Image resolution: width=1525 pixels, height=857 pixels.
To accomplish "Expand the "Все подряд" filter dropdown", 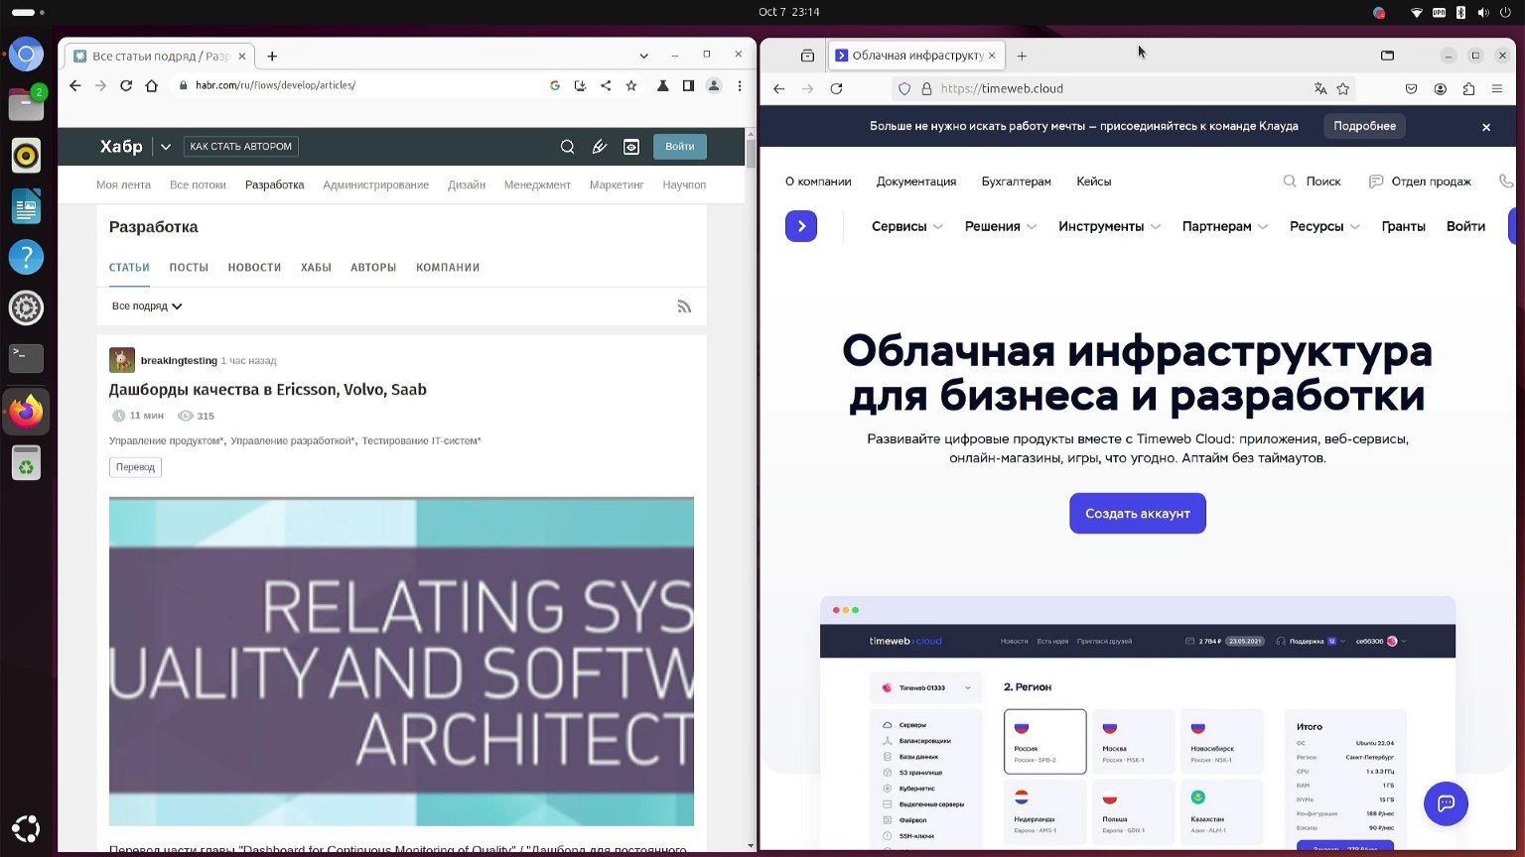I will coord(147,306).
